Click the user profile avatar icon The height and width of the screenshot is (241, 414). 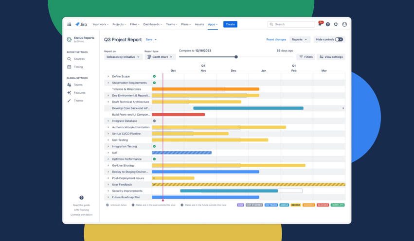344,24
